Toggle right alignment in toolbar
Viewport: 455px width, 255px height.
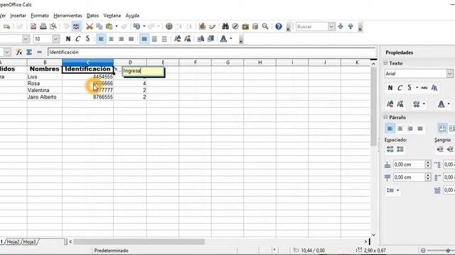pyautogui.click(x=121, y=39)
